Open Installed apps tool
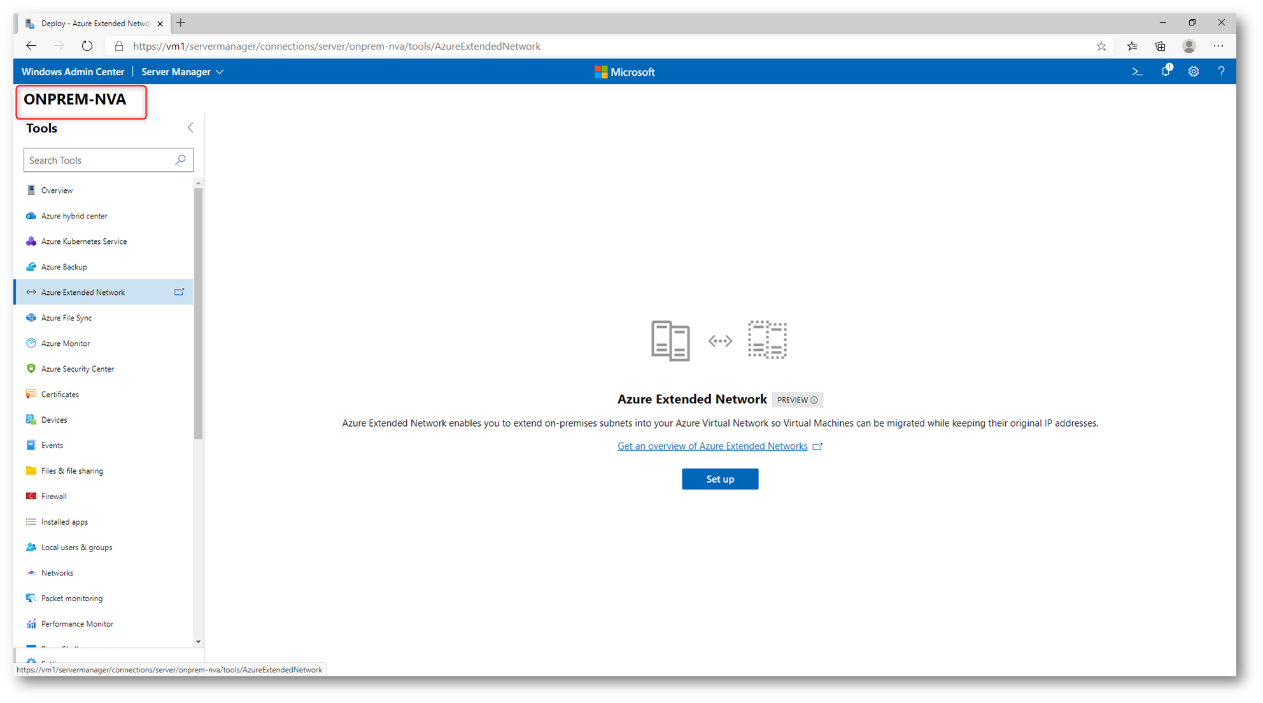Image resolution: width=1263 pixels, height=703 pixels. coord(103,522)
